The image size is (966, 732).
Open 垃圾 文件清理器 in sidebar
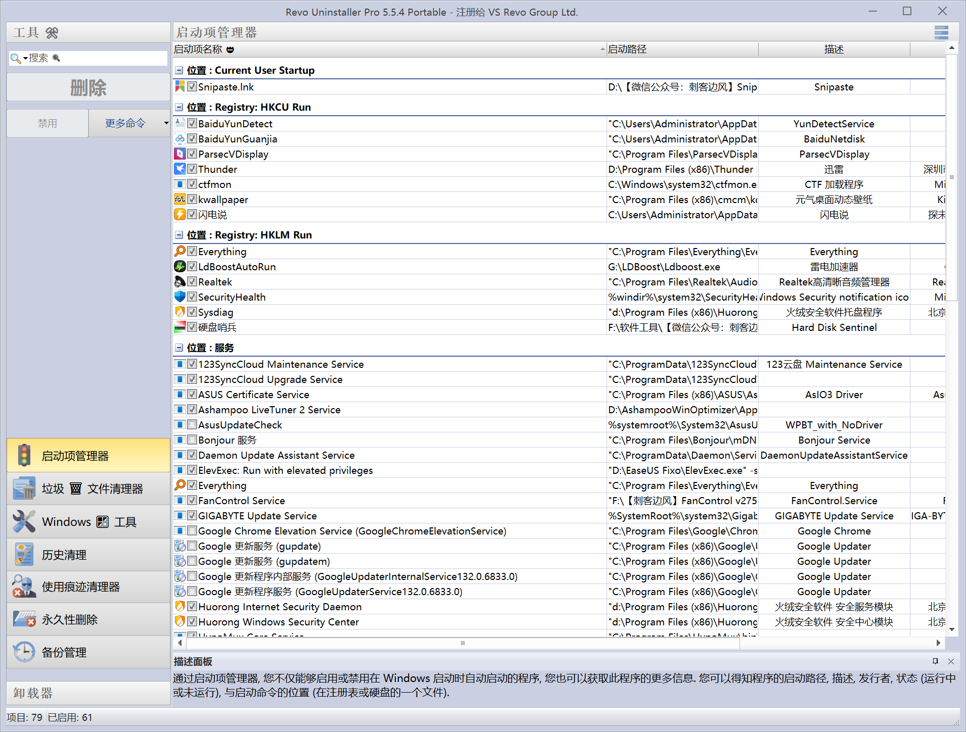click(88, 489)
